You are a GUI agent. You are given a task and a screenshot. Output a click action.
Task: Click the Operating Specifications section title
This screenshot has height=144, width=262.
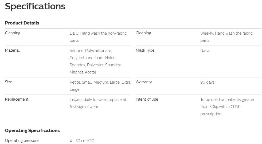click(x=32, y=130)
